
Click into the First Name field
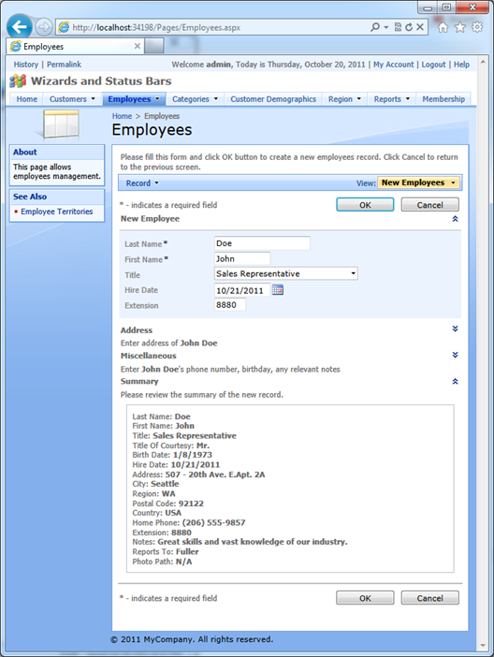coord(242,259)
